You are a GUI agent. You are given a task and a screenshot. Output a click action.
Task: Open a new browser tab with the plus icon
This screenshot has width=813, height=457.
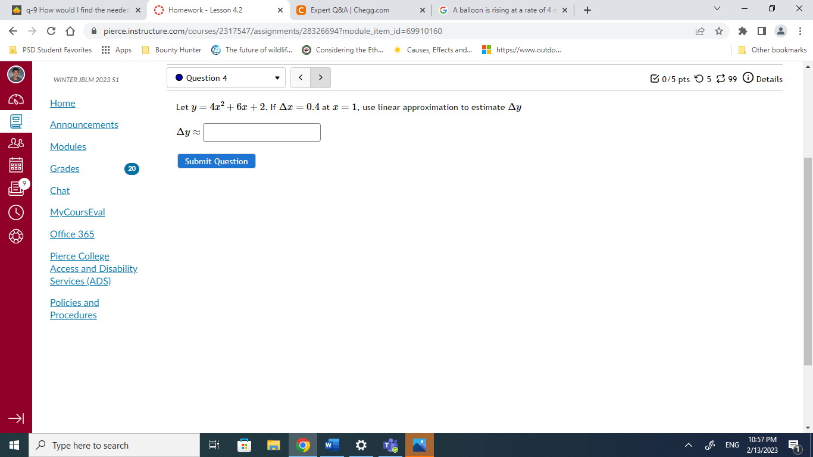point(587,10)
